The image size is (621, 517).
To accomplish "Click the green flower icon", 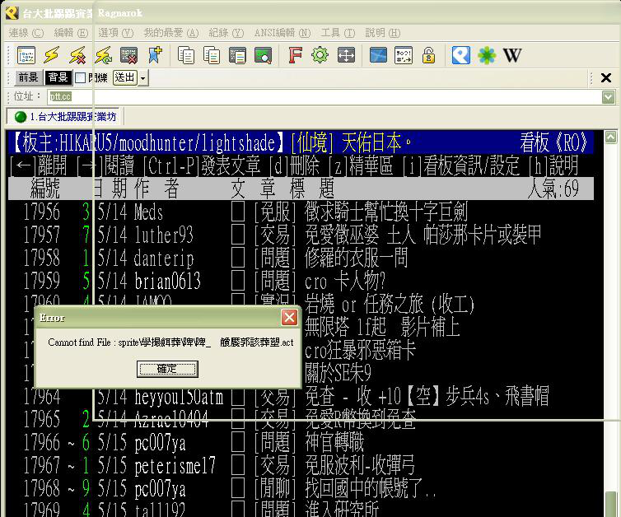I will [487, 55].
